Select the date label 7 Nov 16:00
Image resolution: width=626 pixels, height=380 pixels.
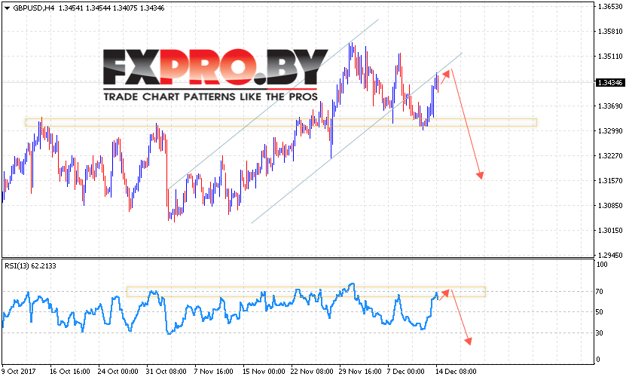pyautogui.click(x=214, y=372)
